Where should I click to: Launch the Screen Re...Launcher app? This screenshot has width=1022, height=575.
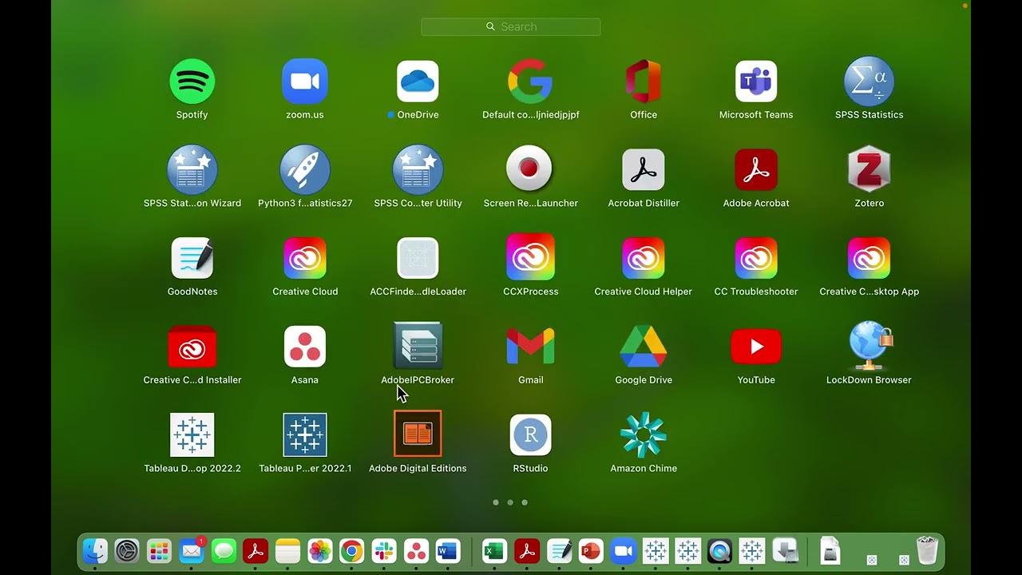point(530,169)
